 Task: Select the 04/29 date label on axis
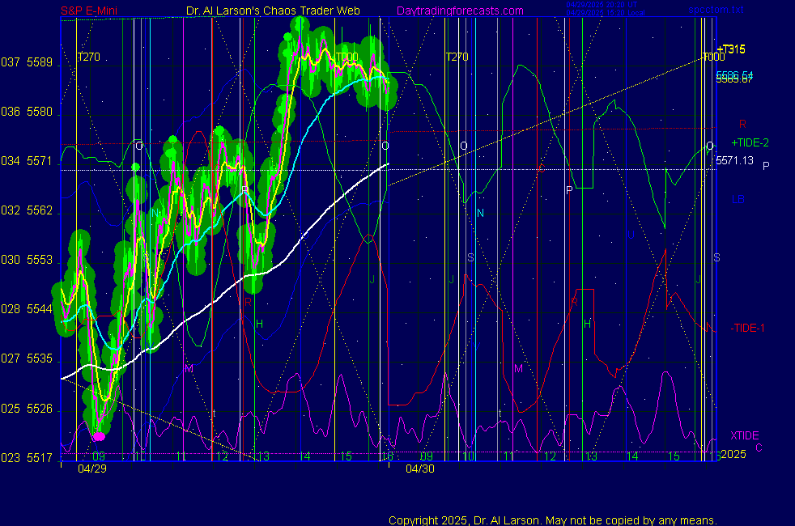[91, 468]
